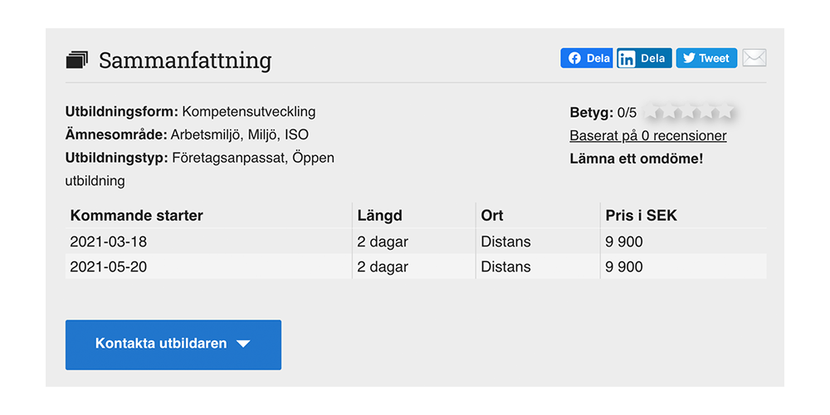
Task: Click Lämna ett omdöme! link
Action: pos(637,159)
